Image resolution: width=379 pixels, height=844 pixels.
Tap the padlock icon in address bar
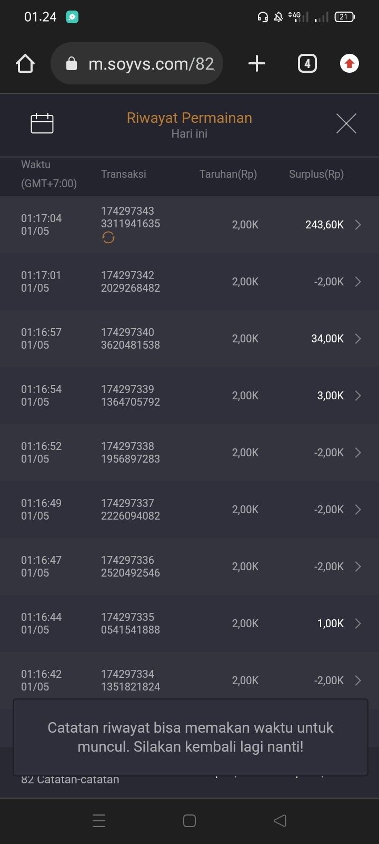[x=72, y=64]
